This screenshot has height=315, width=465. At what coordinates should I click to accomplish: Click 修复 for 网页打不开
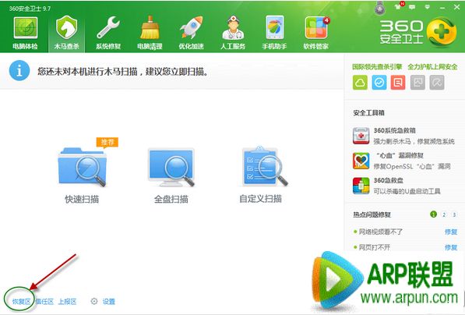coord(451,247)
